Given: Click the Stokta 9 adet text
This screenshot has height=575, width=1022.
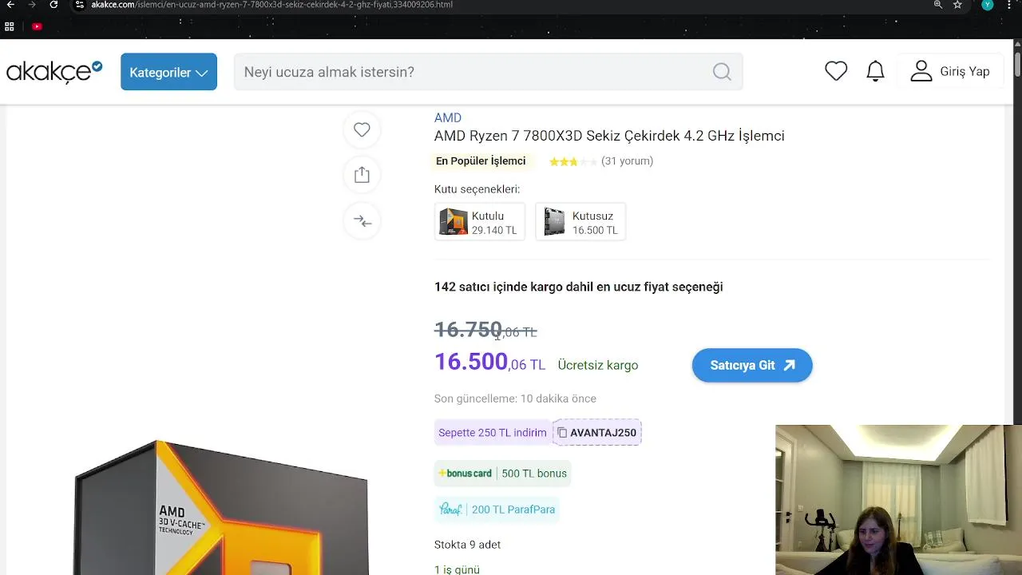Looking at the screenshot, I should (x=468, y=545).
